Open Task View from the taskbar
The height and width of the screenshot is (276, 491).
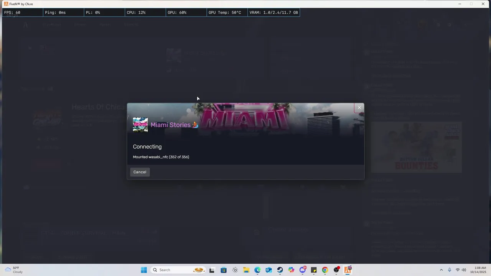[x=212, y=270]
